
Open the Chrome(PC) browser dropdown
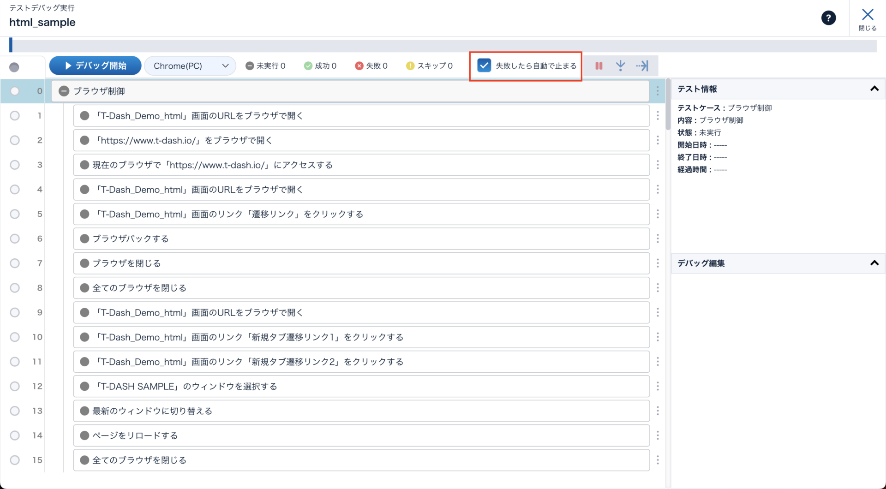[190, 66]
